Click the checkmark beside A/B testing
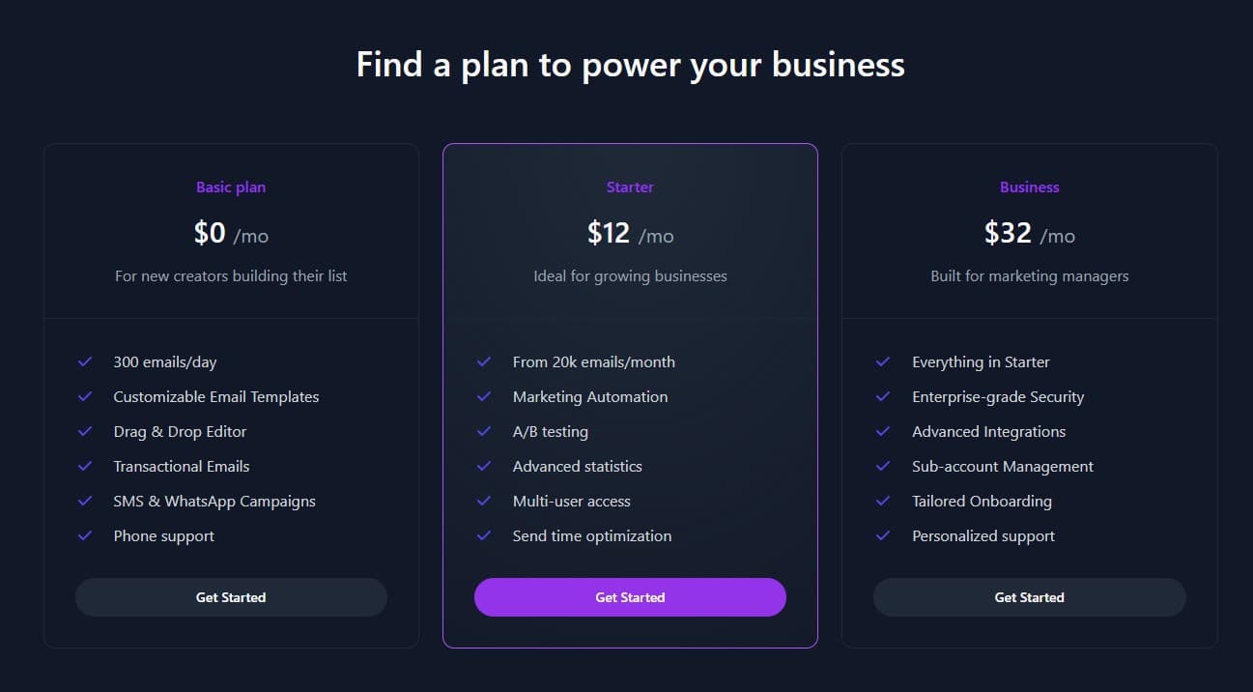Screen dimensions: 1253x692 pyautogui.click(x=484, y=431)
